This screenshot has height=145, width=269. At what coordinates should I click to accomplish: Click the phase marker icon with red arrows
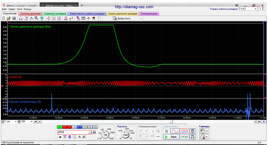point(66,18)
